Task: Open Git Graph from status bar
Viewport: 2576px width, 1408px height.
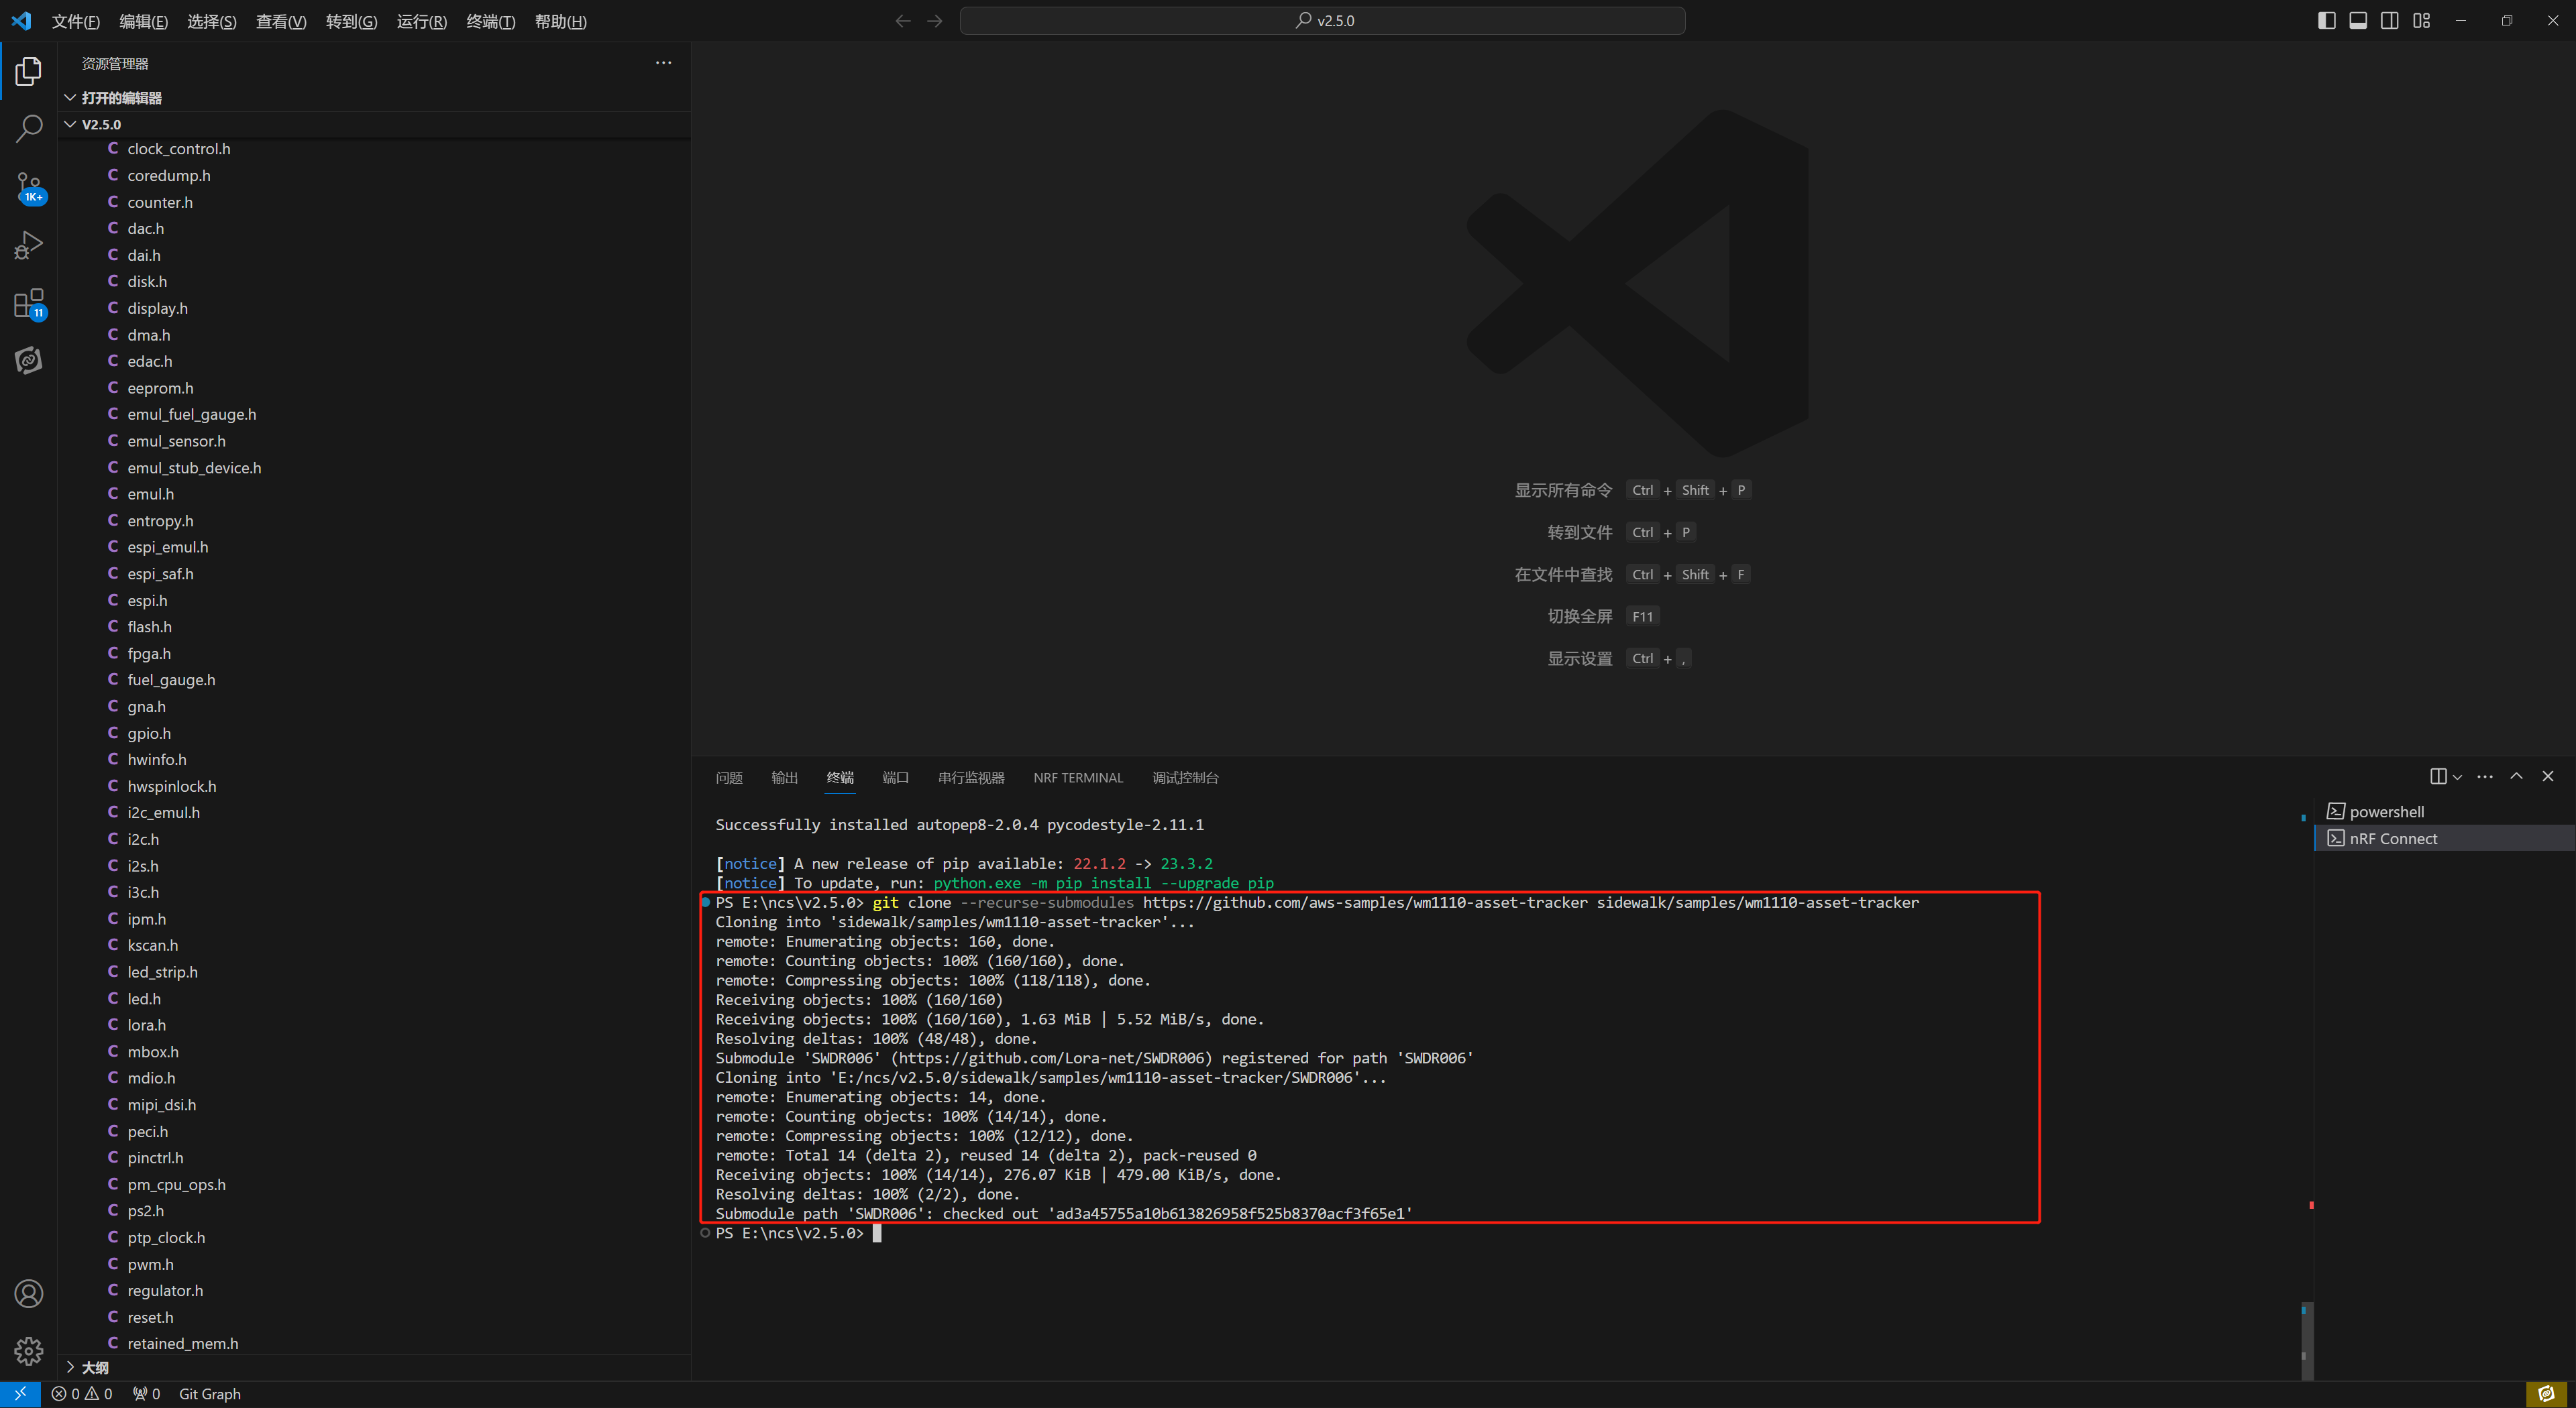Action: pos(209,1394)
